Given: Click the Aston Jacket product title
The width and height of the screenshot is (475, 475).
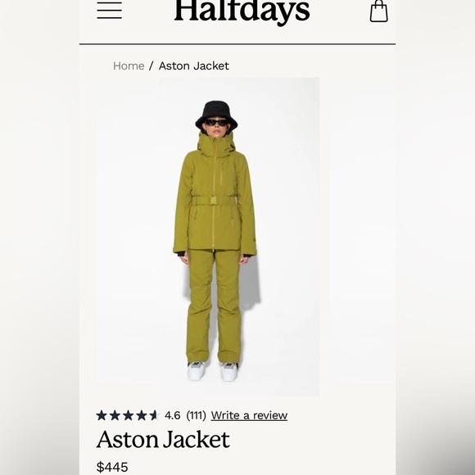Looking at the screenshot, I should [x=163, y=439].
